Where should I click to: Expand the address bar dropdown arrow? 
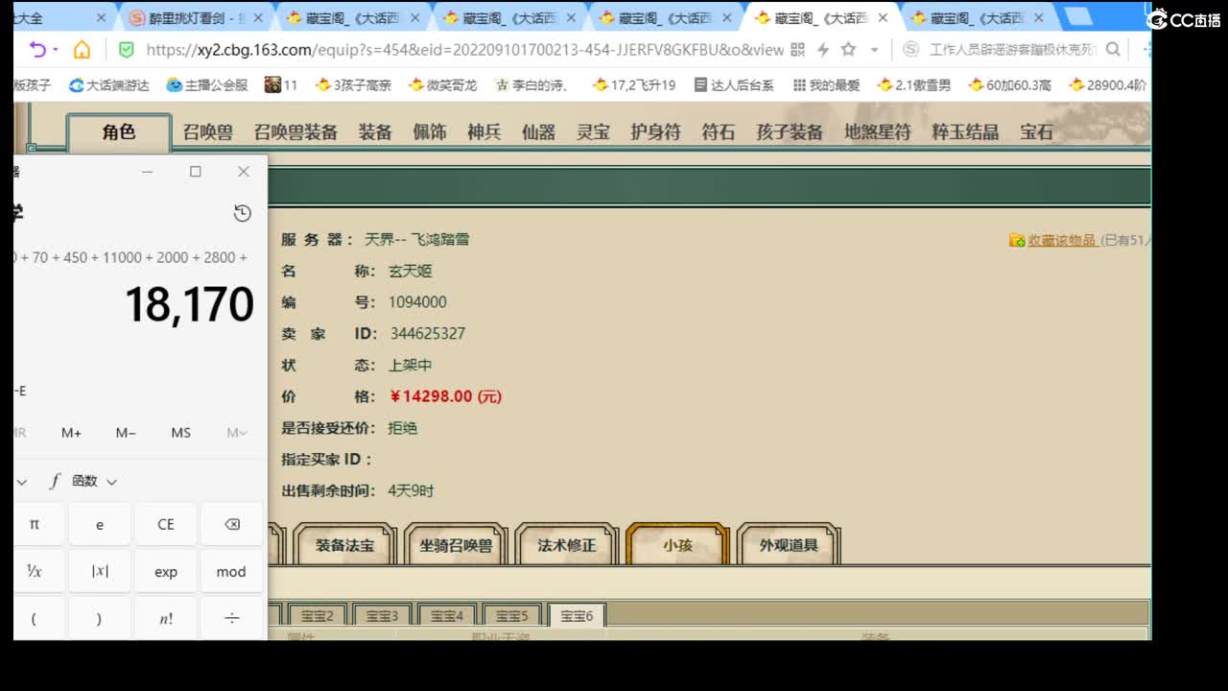(874, 50)
